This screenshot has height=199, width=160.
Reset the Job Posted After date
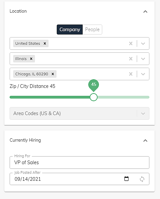142,179
